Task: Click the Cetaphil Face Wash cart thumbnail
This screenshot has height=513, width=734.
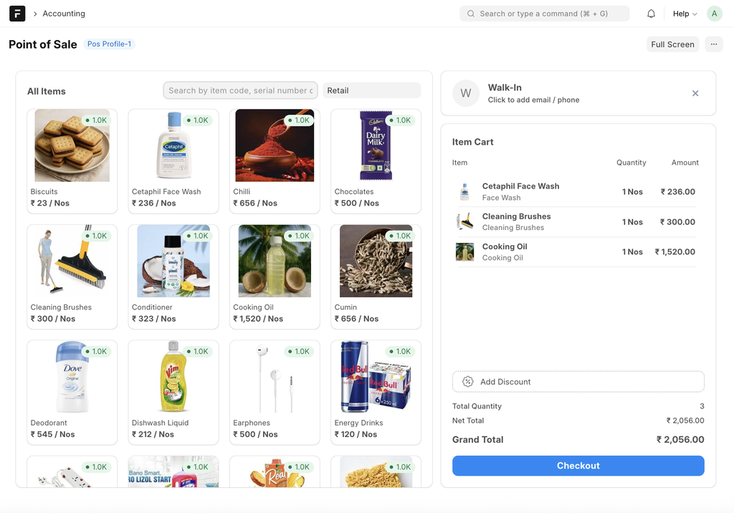Action: coord(465,192)
